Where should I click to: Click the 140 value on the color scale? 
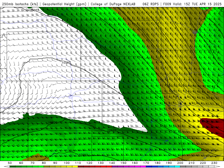coord(112,163)
